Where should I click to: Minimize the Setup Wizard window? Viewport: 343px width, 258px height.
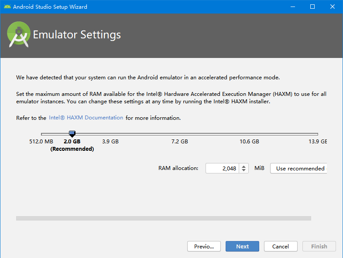pos(292,7)
